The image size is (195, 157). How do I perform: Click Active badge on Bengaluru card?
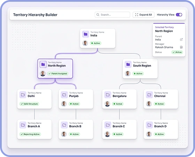pyautogui.click(x=118, y=104)
